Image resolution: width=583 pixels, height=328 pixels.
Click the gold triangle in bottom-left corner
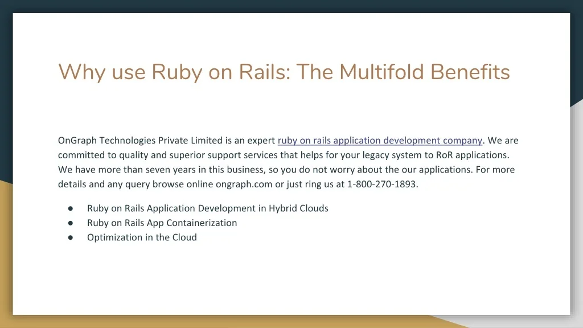pos(6,256)
